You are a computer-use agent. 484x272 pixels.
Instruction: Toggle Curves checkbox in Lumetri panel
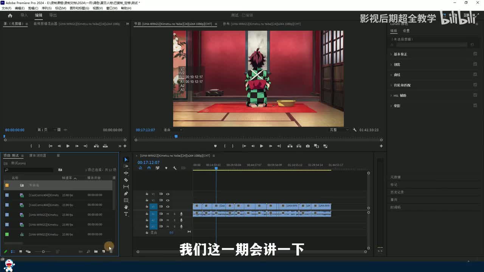(x=475, y=74)
